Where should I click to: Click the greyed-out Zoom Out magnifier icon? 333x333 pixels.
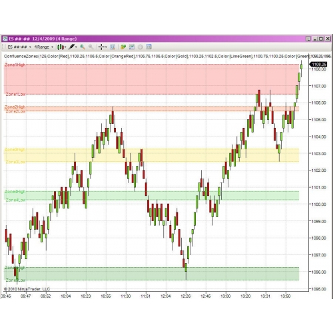(x=91, y=47)
